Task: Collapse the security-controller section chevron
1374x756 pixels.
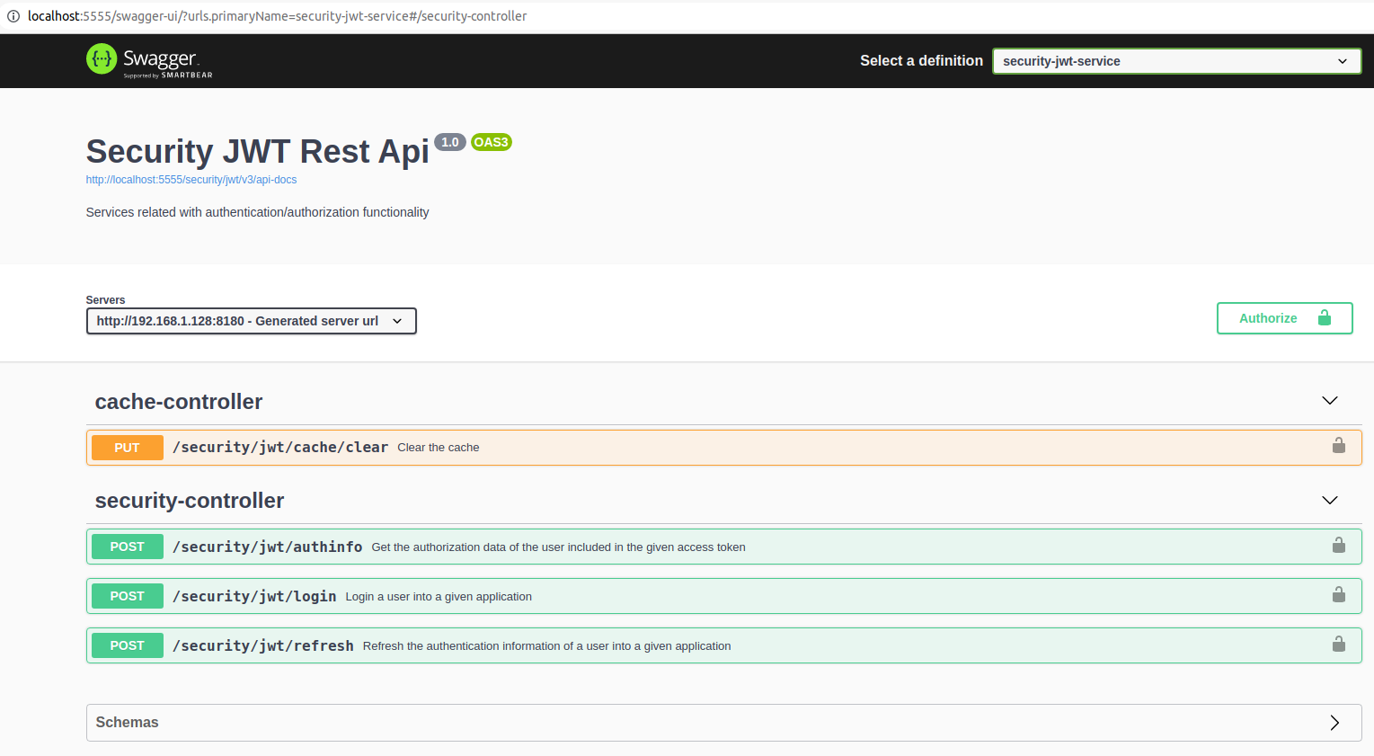Action: [x=1329, y=501]
